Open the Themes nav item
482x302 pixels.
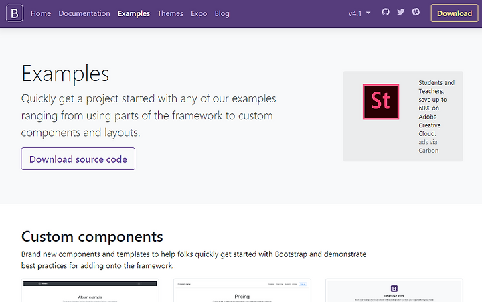[x=170, y=13]
